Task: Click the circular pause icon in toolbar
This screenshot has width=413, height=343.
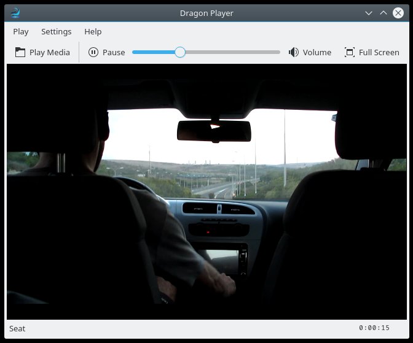Action: [x=93, y=52]
